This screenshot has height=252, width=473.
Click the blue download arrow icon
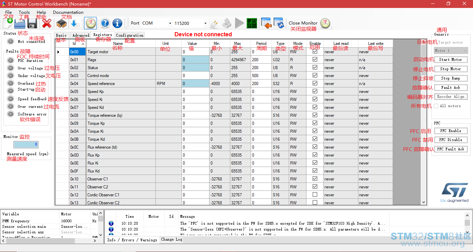(75, 23)
